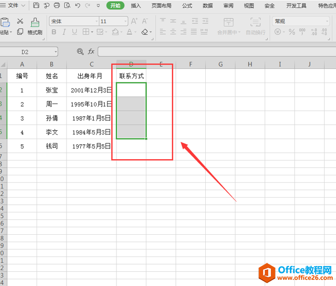Center text horizontally in the cell

coord(173,32)
